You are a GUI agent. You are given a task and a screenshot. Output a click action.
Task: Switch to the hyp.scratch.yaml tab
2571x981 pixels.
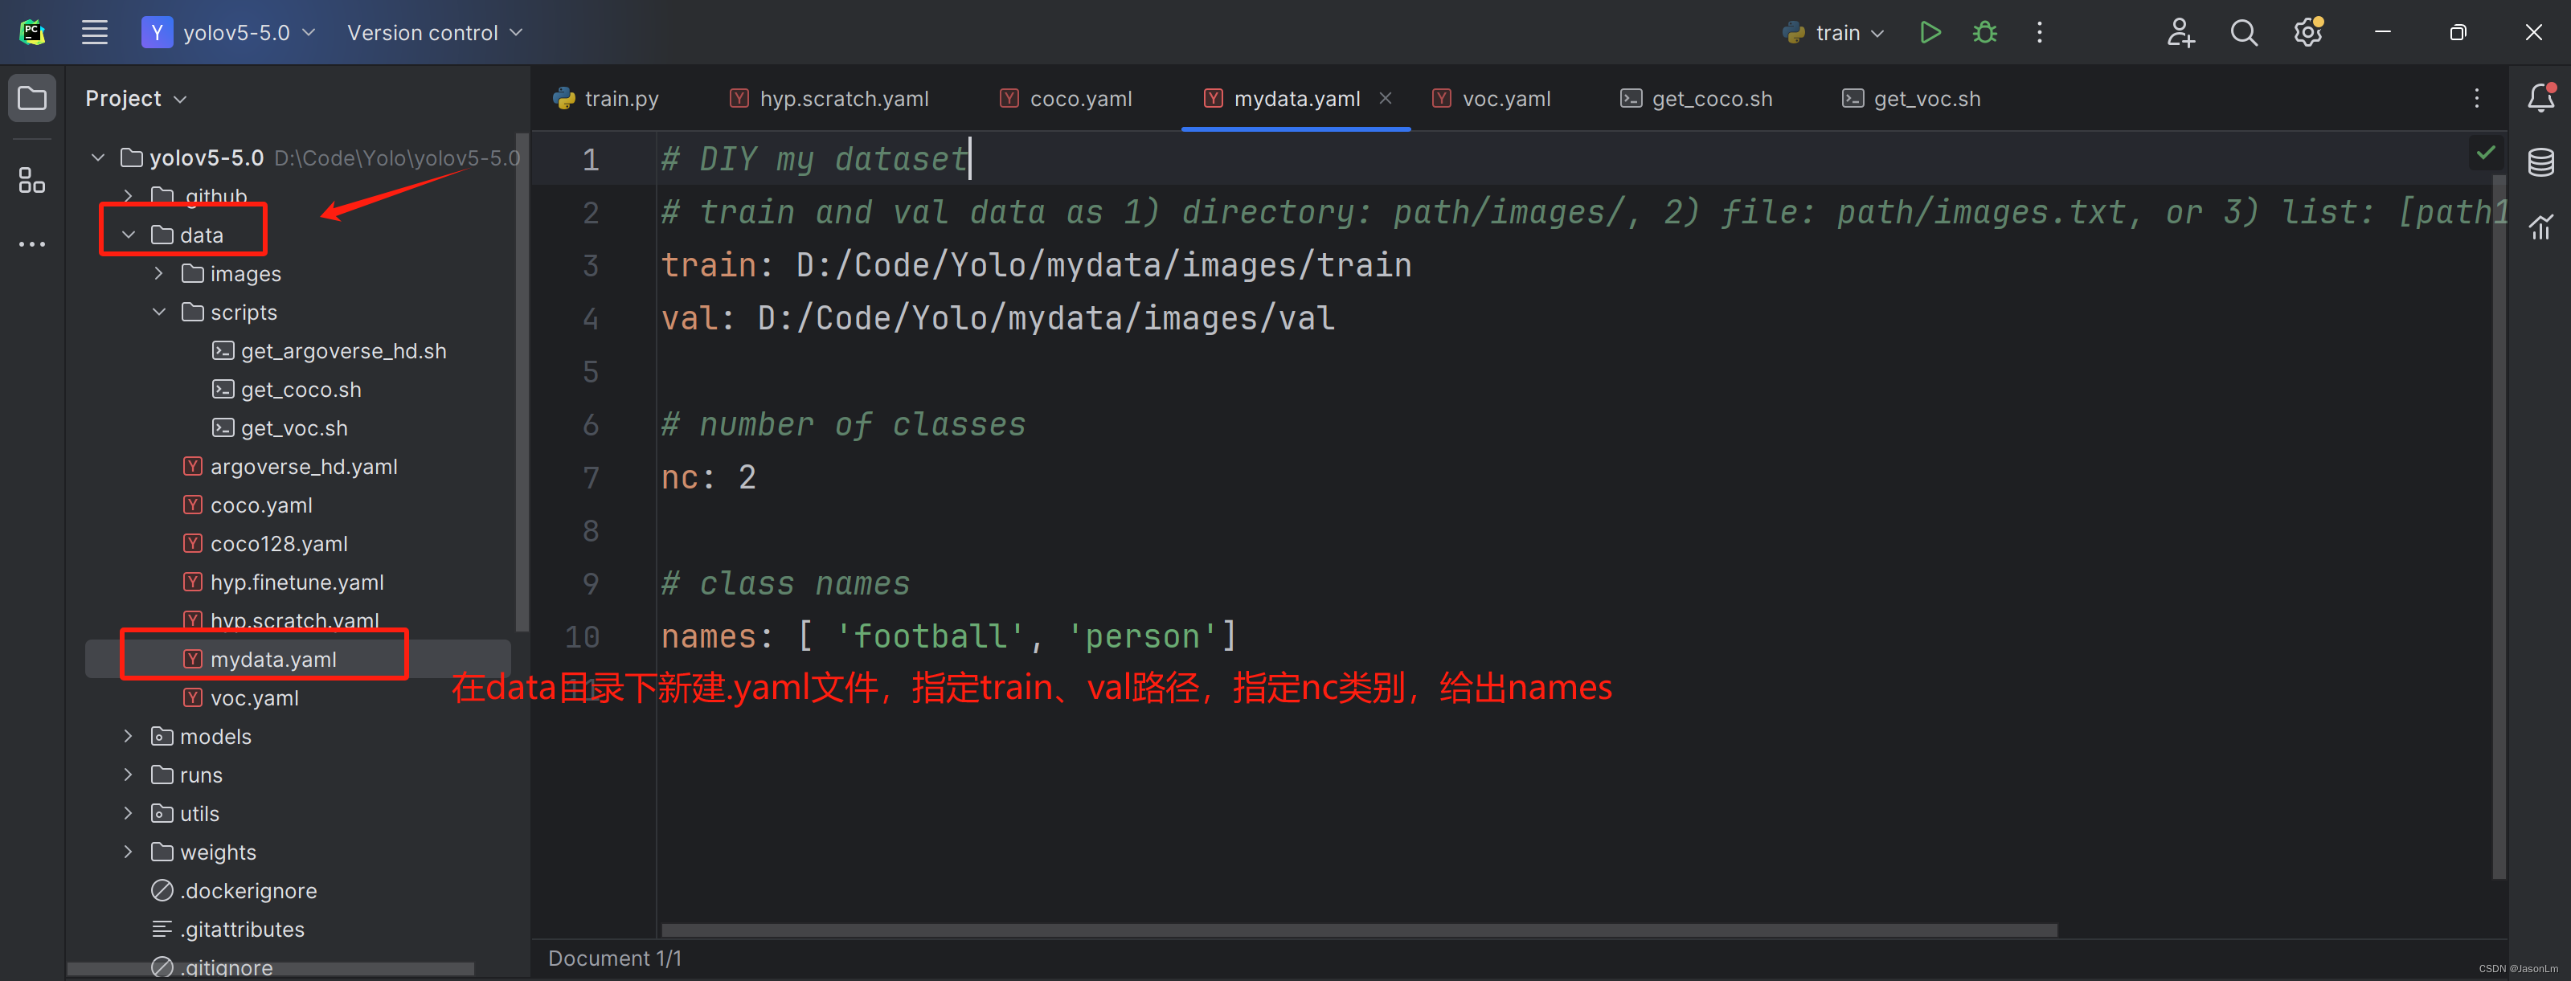pyautogui.click(x=829, y=98)
